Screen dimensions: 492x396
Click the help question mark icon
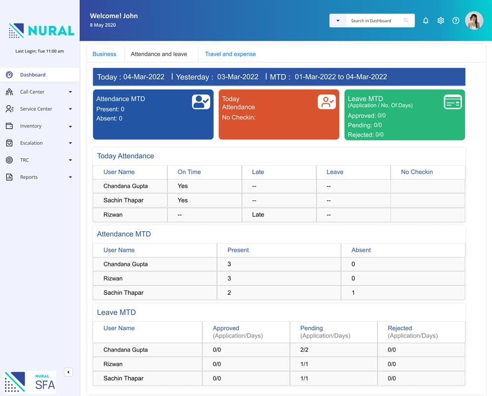(x=456, y=21)
